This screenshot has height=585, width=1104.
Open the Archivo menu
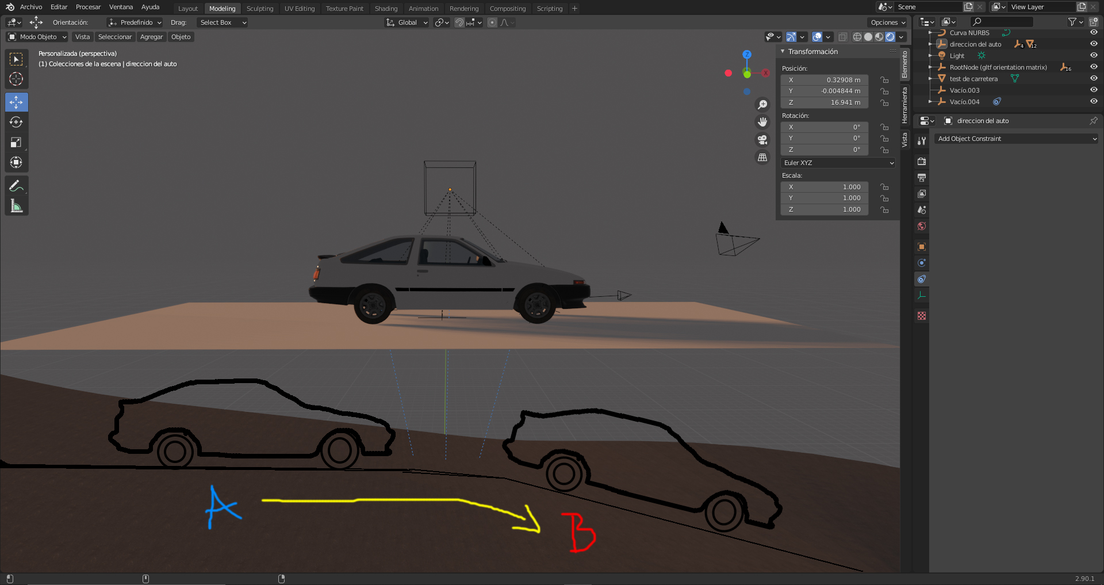pos(31,7)
